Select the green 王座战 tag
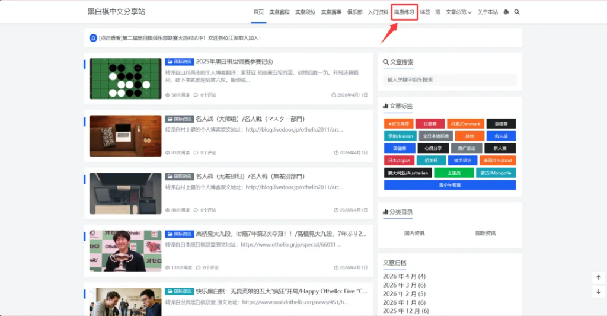This screenshot has height=316, width=607. (x=454, y=173)
